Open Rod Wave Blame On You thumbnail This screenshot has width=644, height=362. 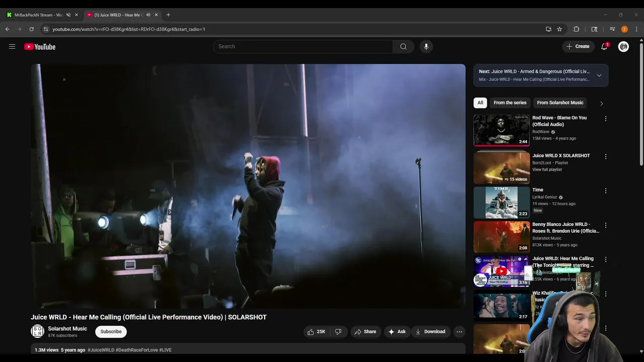502,130
